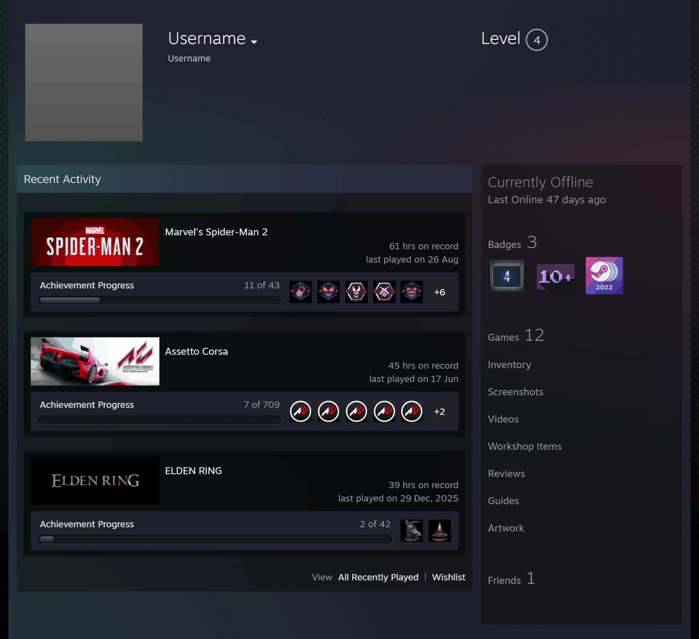Open the level 4 badge under Badges
The image size is (699, 639).
507,276
